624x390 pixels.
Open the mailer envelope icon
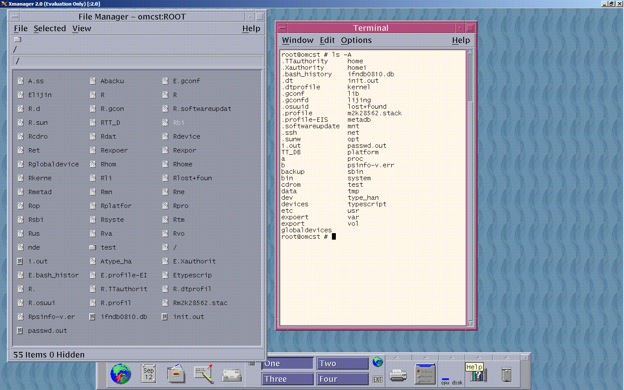[x=232, y=375]
